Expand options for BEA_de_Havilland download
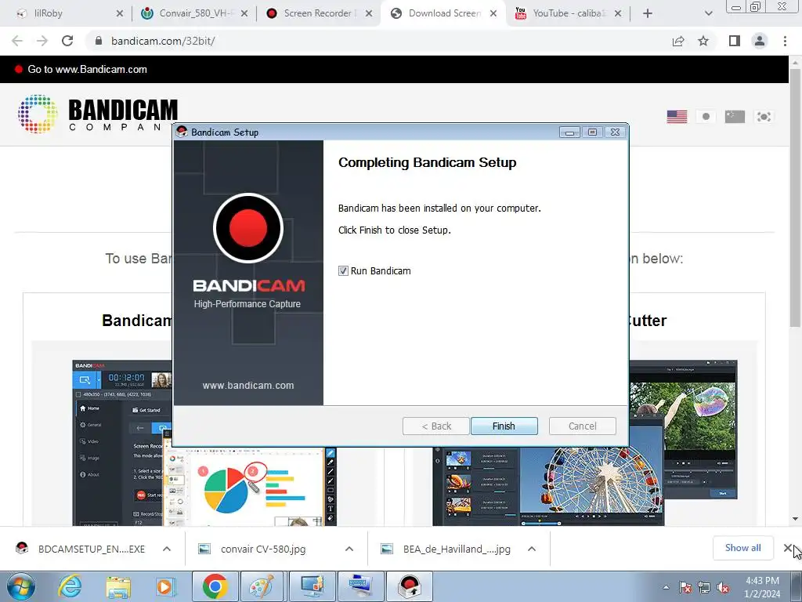Screen dimensions: 802x602 [x=532, y=549]
